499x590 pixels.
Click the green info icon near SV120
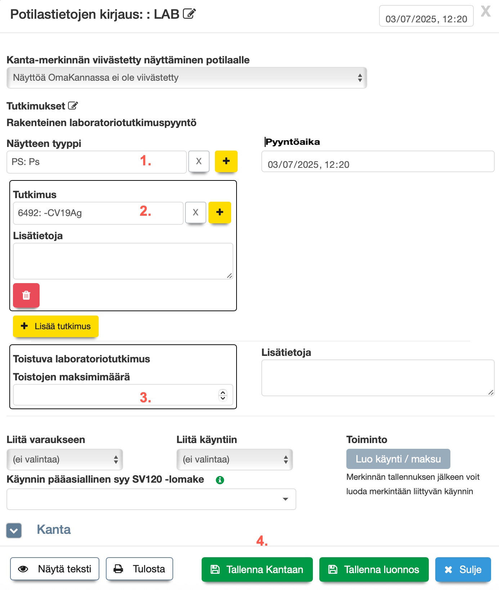pos(220,480)
